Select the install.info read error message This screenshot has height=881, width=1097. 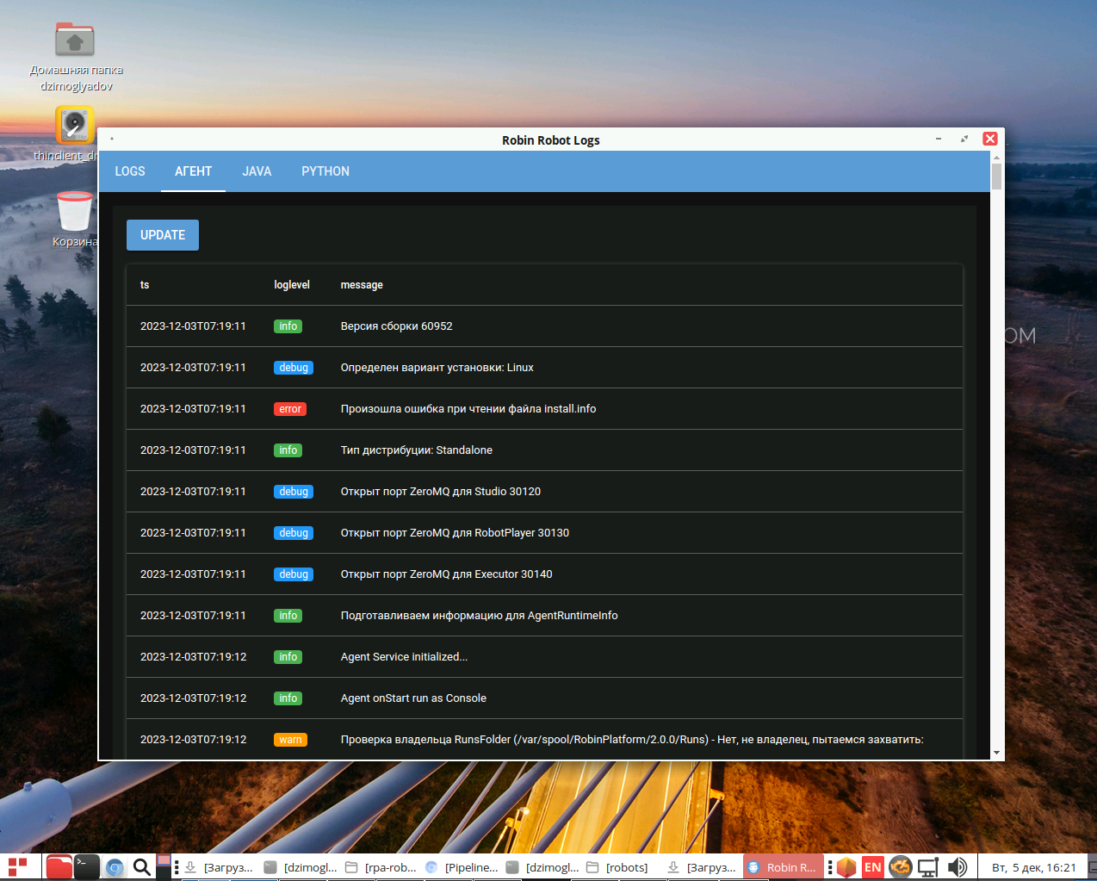(x=468, y=409)
